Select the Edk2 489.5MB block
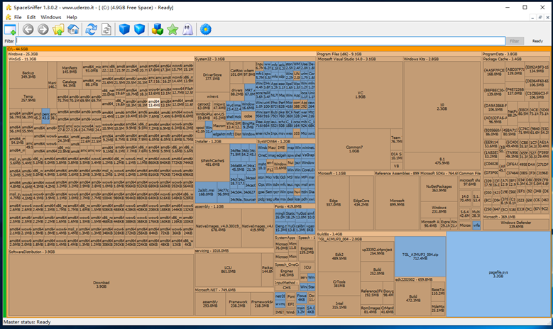The height and width of the screenshot is (329, 553). pyautogui.click(x=339, y=256)
